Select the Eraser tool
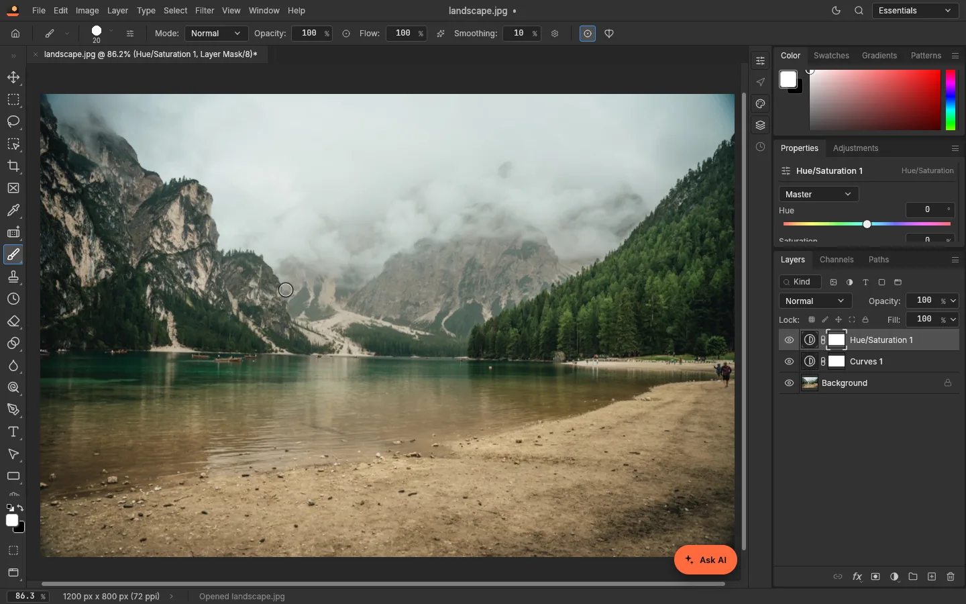 [13, 321]
